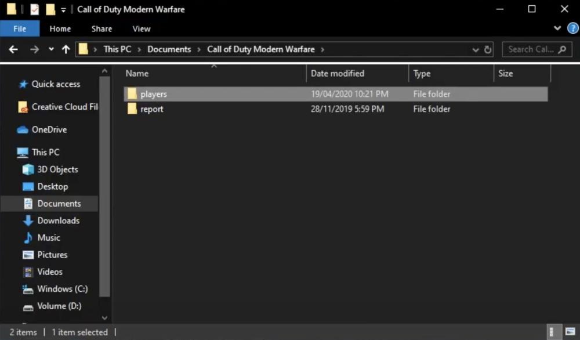Expand the ribbon with chevron
Image resolution: width=580 pixels, height=340 pixels.
click(x=557, y=28)
